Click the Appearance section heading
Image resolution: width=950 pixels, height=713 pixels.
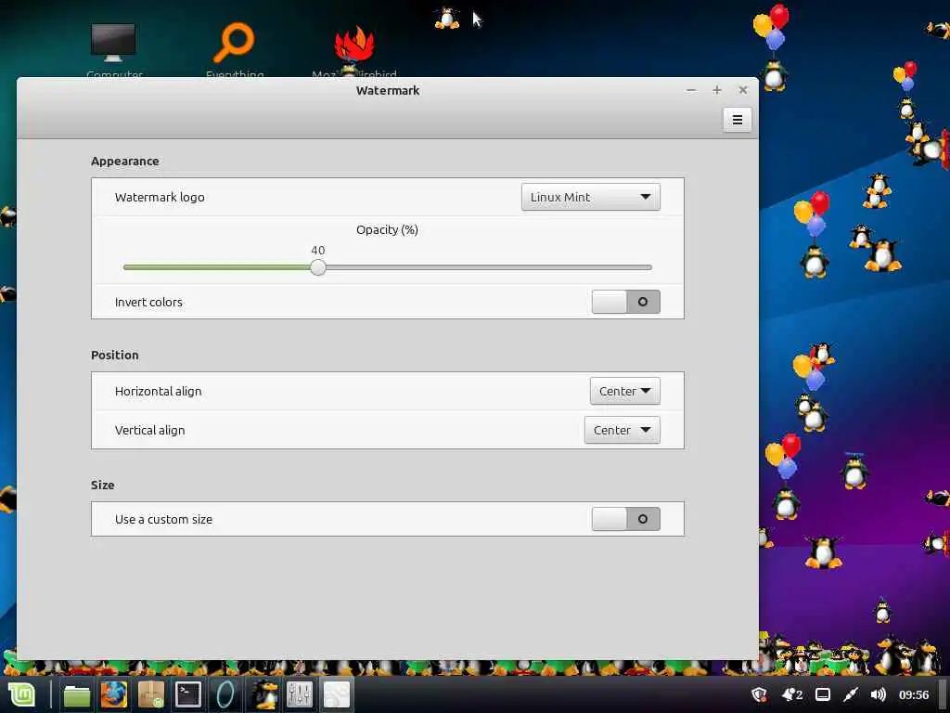click(x=125, y=162)
